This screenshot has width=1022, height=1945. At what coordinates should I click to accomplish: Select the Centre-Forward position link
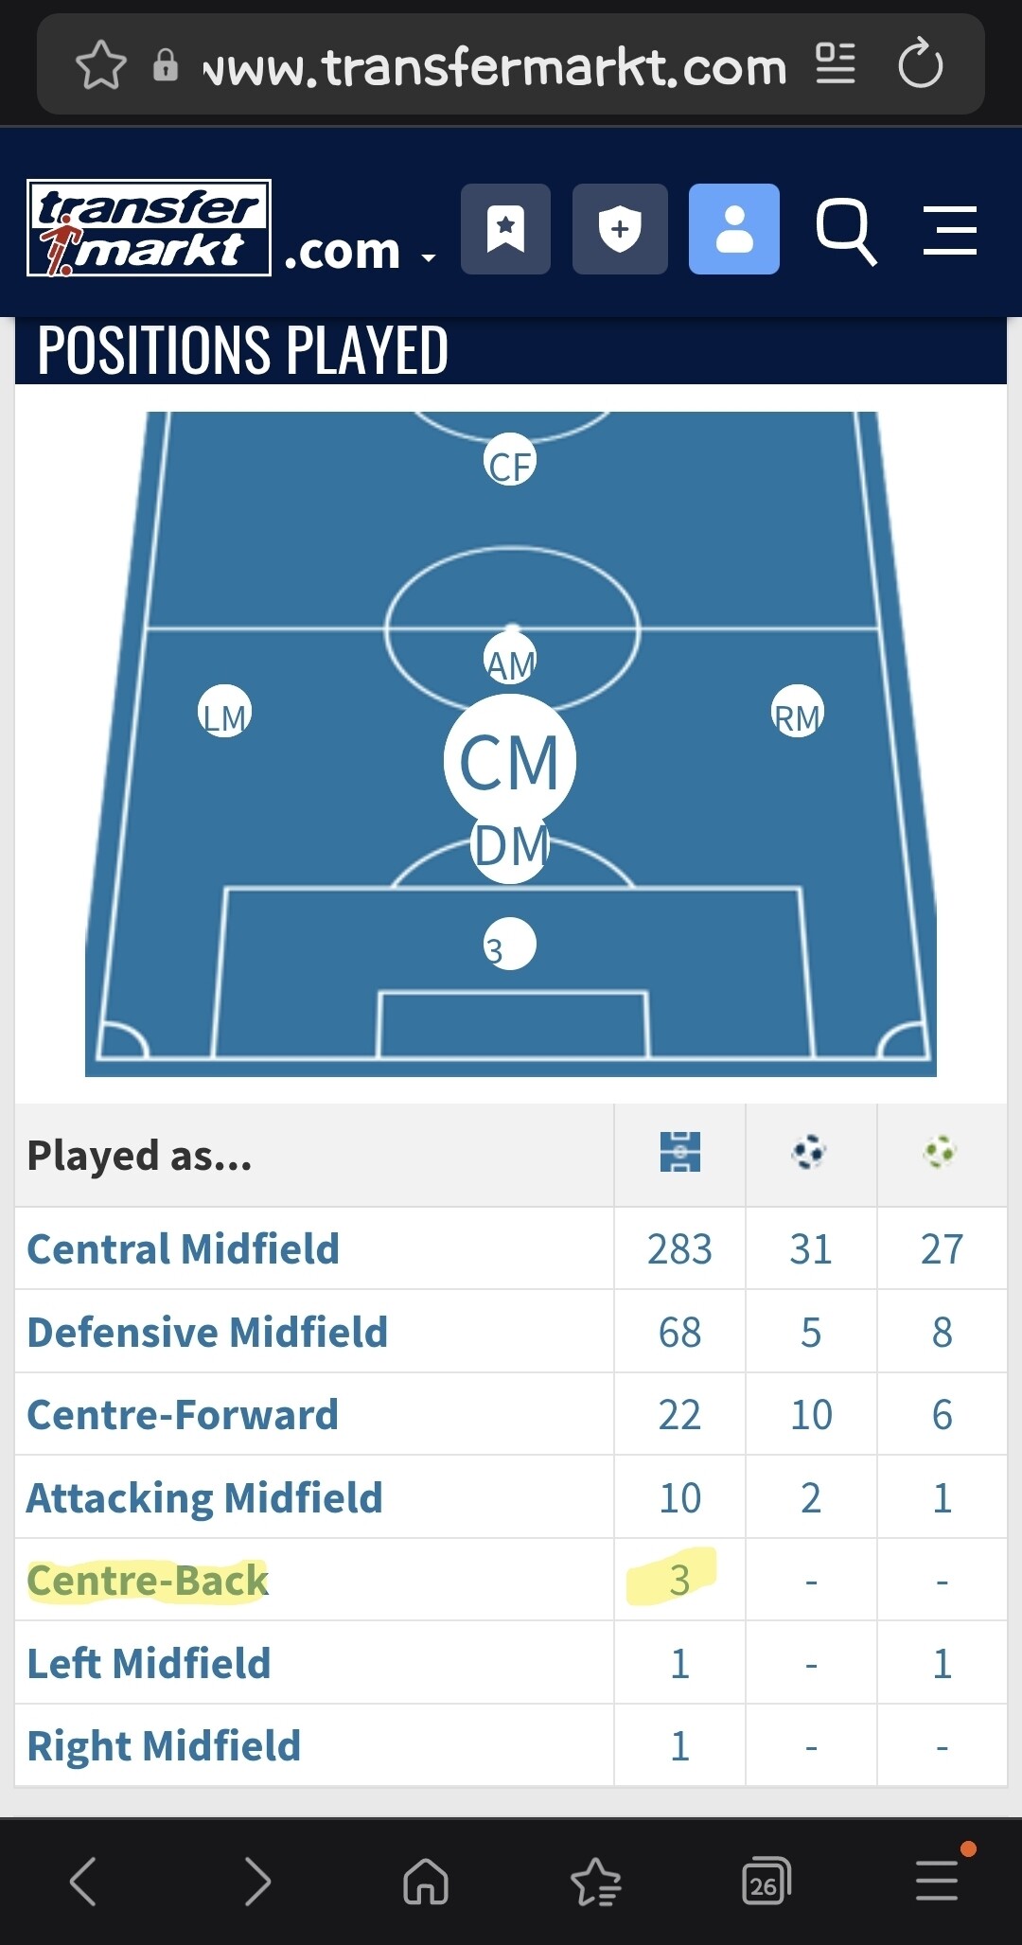183,1415
